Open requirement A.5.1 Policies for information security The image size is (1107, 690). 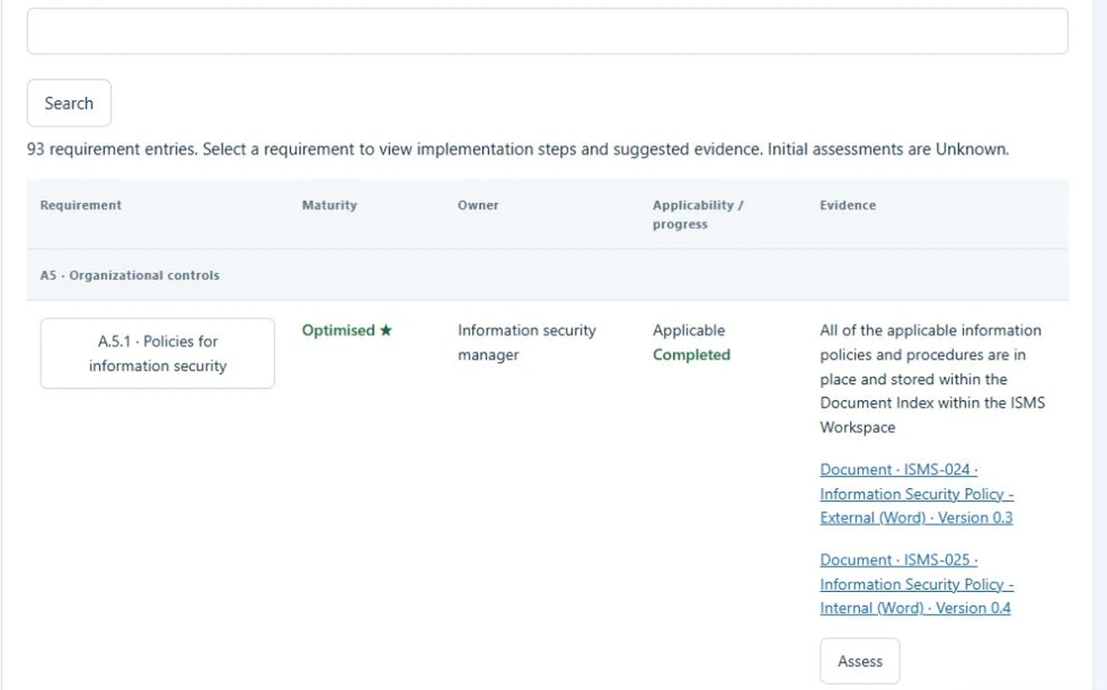coord(157,353)
